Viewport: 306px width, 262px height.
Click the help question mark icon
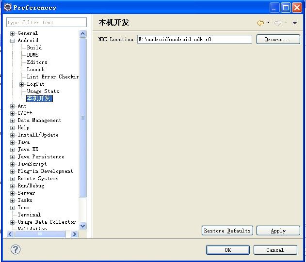(x=16, y=249)
